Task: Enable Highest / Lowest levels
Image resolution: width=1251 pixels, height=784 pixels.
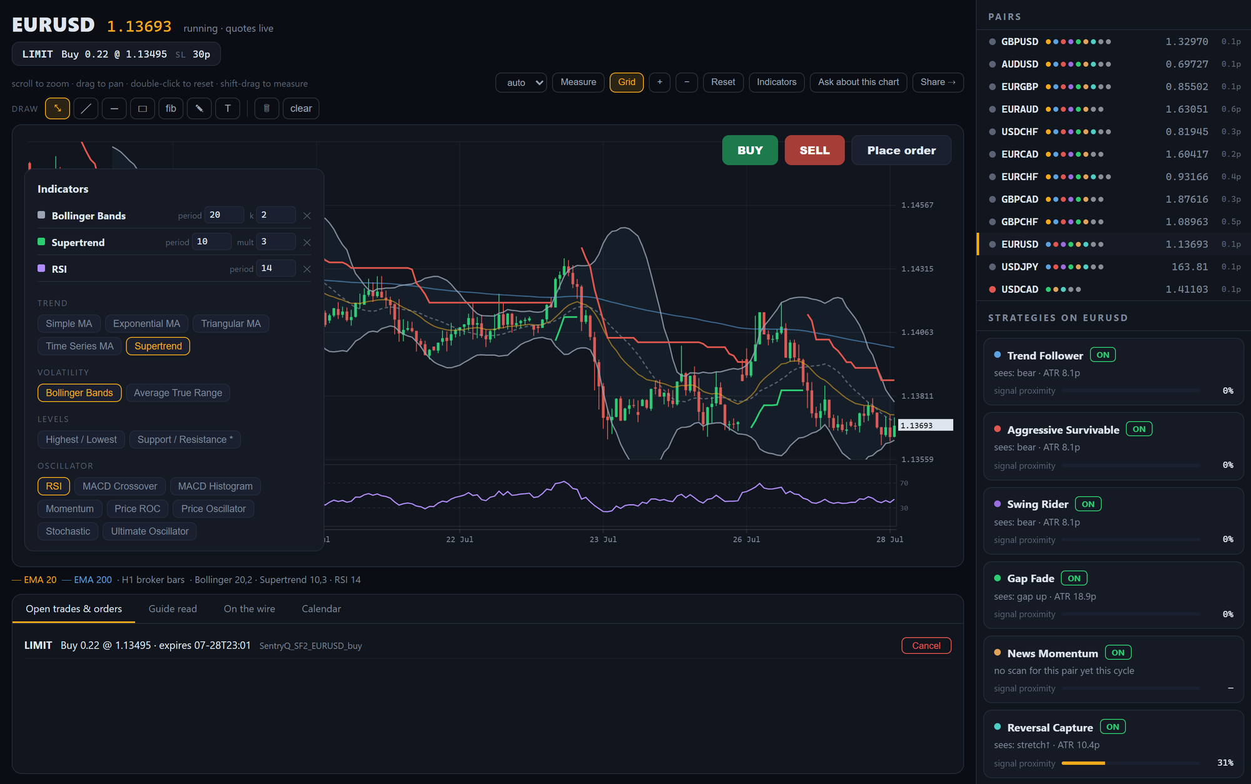Action: coord(81,440)
